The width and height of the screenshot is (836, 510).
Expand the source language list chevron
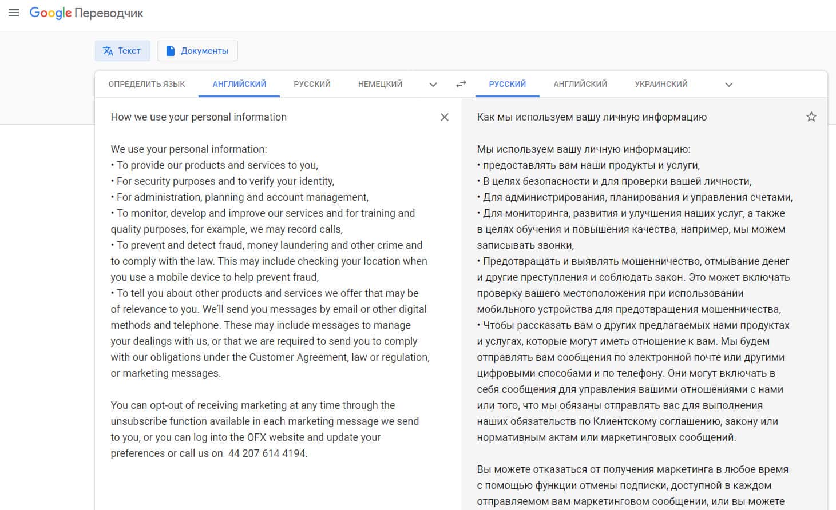coord(433,85)
